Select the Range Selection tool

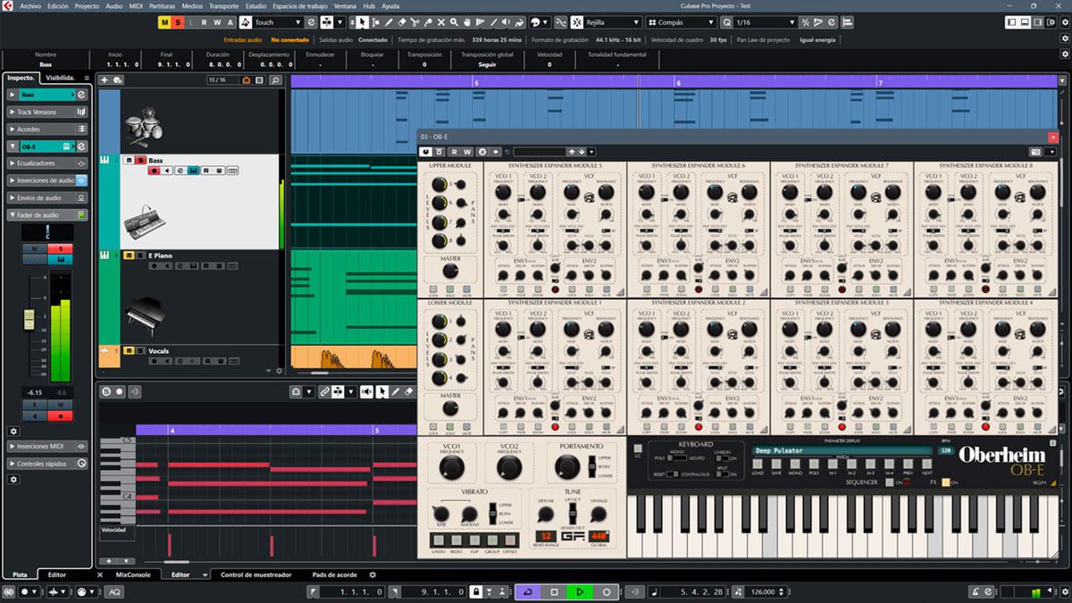pyautogui.click(x=376, y=22)
